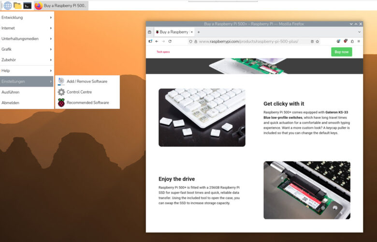Reload the page in Firefox

(x=170, y=42)
